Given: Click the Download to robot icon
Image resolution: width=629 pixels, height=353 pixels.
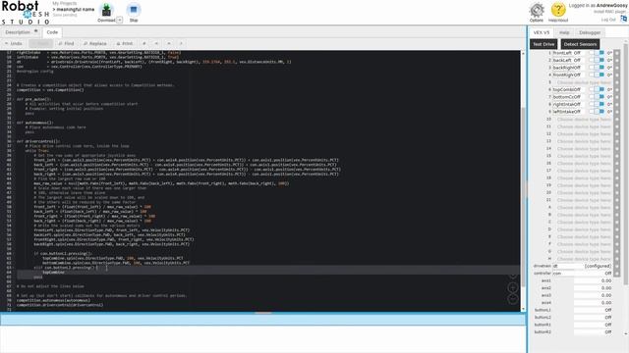Looking at the screenshot, I should [x=106, y=10].
